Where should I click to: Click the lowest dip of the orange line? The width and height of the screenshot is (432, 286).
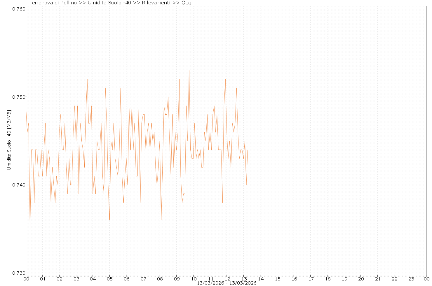tap(30, 229)
